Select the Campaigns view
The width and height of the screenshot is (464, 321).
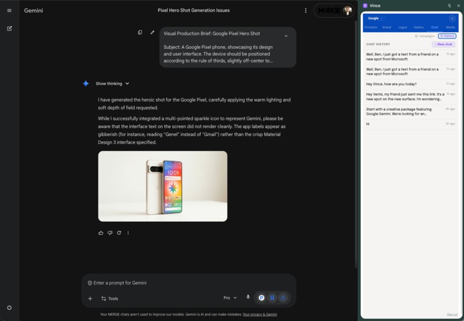tap(425, 36)
